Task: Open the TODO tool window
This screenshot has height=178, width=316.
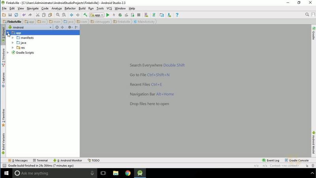Action: pos(94,161)
